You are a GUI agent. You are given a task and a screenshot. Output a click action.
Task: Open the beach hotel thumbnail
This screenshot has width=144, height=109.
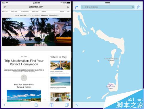(60, 81)
